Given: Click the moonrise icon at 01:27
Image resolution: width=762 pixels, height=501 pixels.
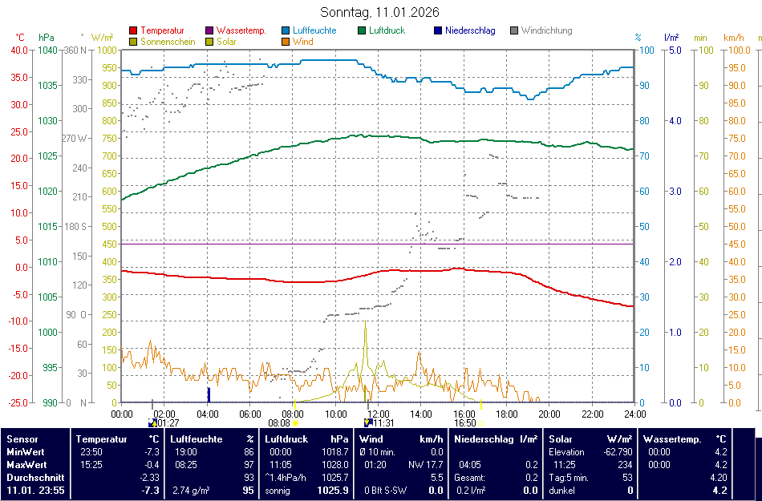Looking at the screenshot, I should click(x=152, y=422).
